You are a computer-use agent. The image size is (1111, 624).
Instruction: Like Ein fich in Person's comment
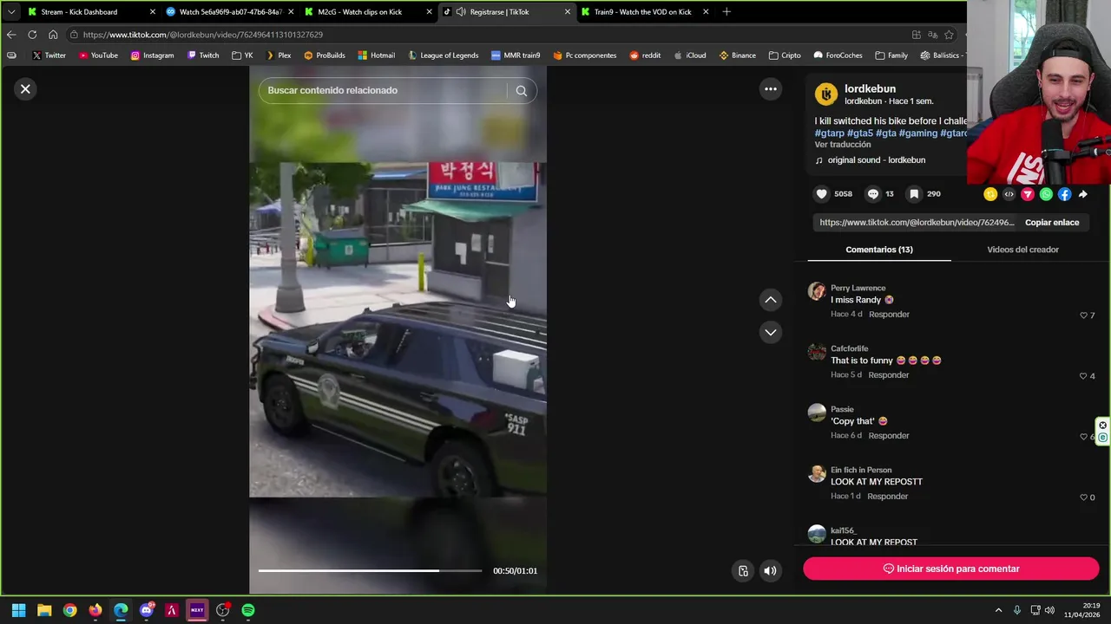tap(1083, 497)
